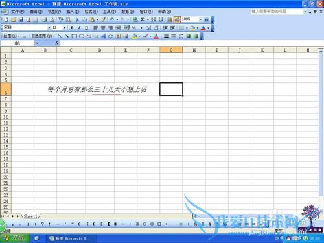Screen dimensions: 324x243
Task: Toggle Align Left
Action: pos(96,28)
